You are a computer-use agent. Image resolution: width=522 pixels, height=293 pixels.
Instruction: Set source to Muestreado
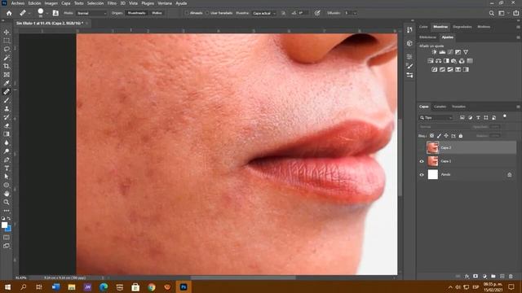click(136, 13)
